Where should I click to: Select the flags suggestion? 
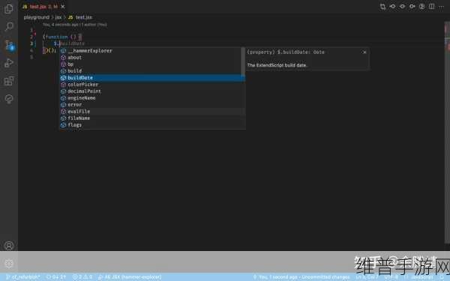[x=152, y=125]
